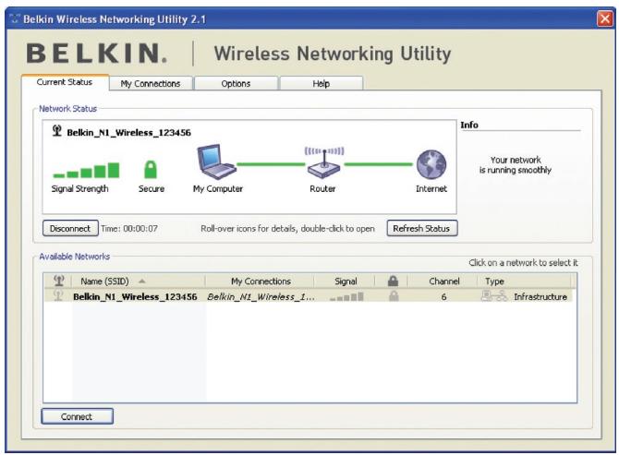Open the Internet globe icon
Image resolution: width=619 pixels, height=455 pixels.
point(431,165)
